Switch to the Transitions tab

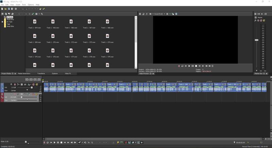click(x=41, y=73)
